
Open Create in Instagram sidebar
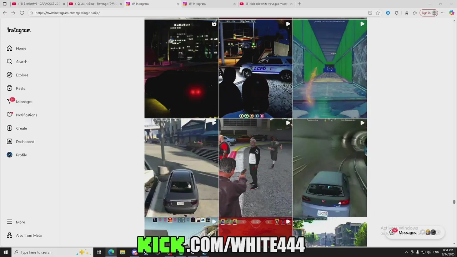(17, 128)
